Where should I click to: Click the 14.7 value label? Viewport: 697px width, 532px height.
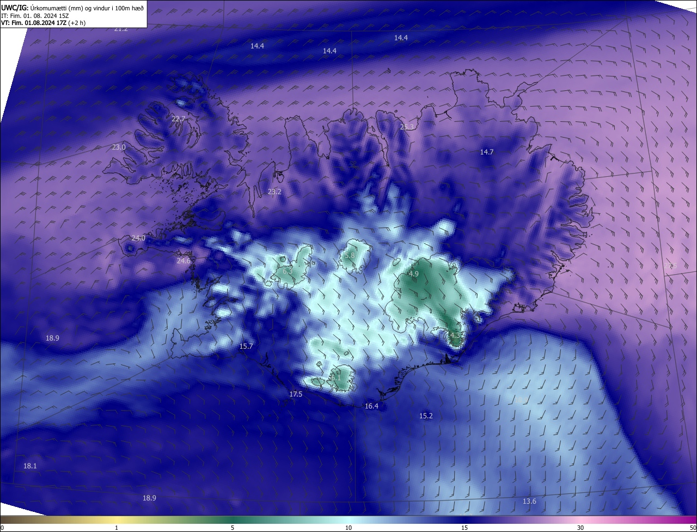tap(487, 152)
